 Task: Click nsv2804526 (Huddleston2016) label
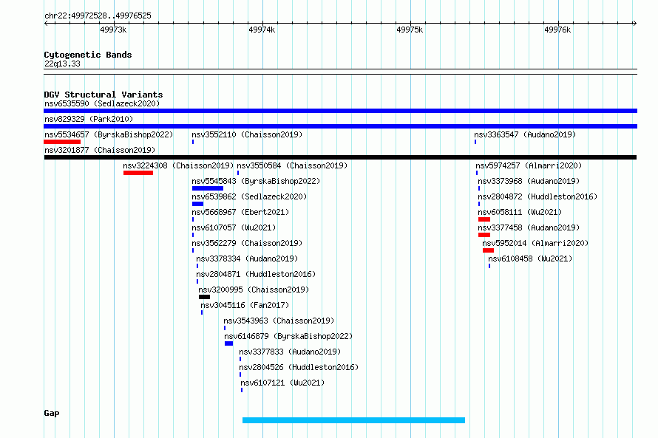(299, 367)
